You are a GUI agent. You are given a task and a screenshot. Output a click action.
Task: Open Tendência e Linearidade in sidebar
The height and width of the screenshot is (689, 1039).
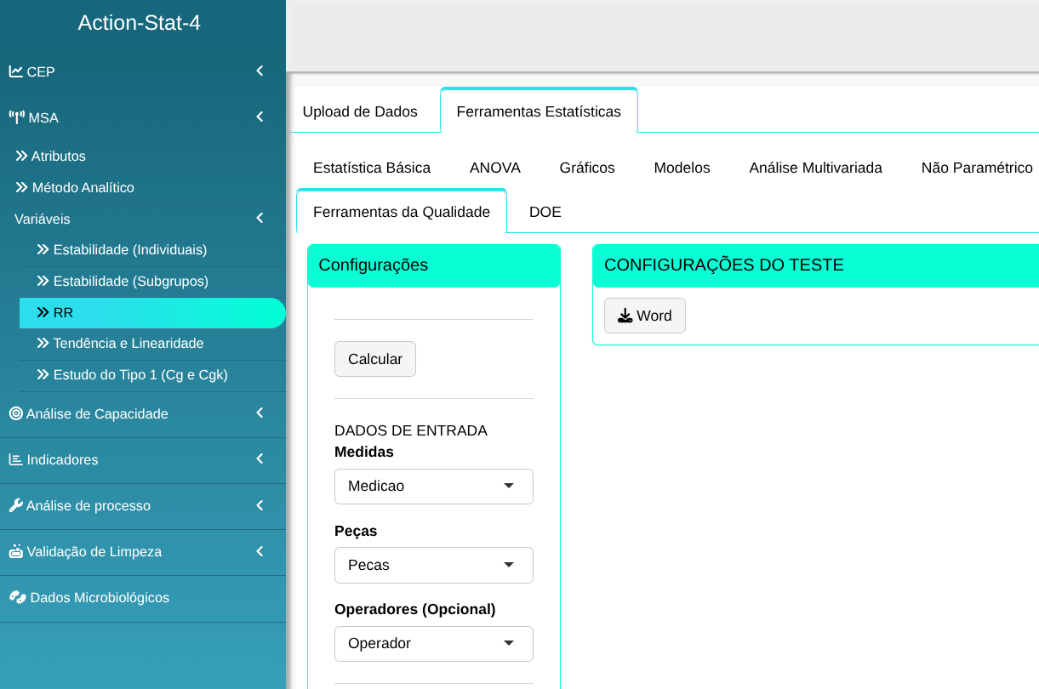[128, 344]
